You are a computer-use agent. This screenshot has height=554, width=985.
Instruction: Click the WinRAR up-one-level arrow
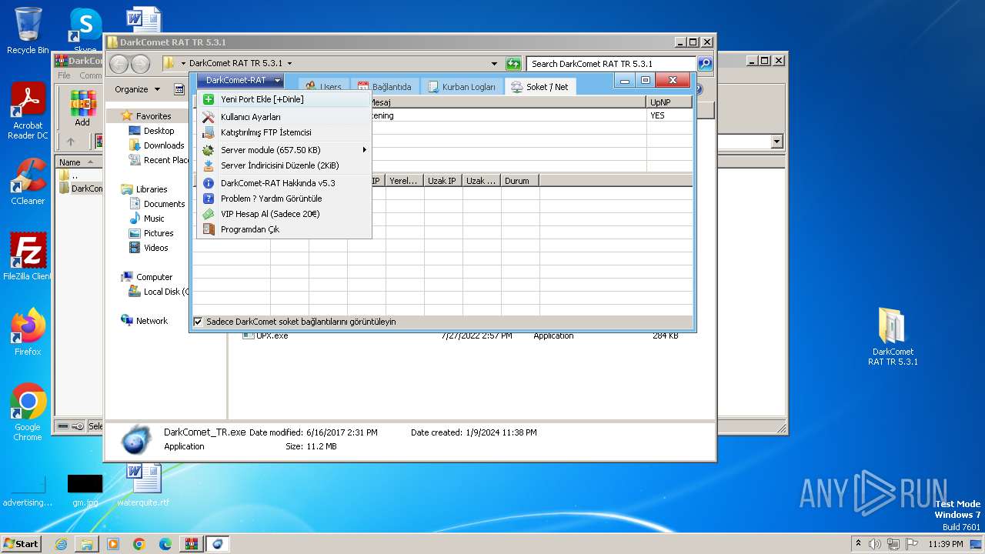click(x=71, y=142)
